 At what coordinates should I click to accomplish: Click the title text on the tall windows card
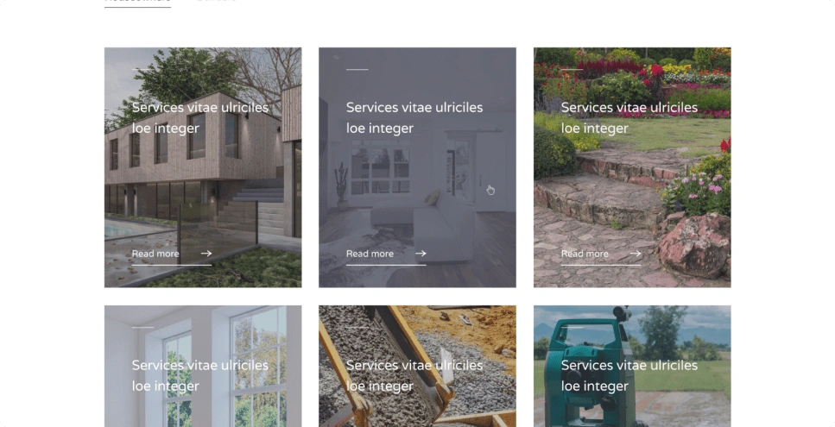200,375
